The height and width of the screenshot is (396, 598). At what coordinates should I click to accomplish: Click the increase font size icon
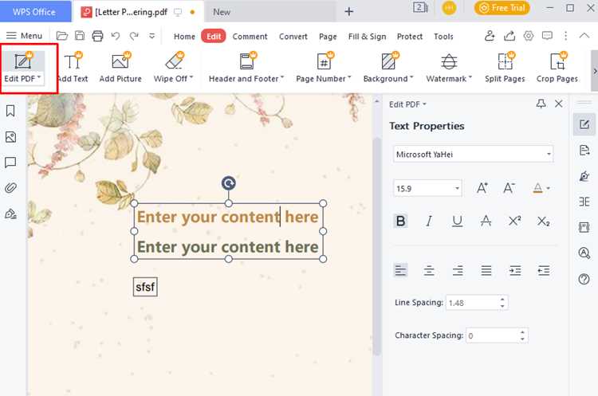482,188
